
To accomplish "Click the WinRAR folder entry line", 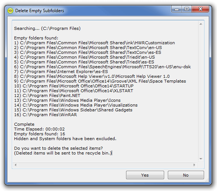I will [x=45, y=115].
